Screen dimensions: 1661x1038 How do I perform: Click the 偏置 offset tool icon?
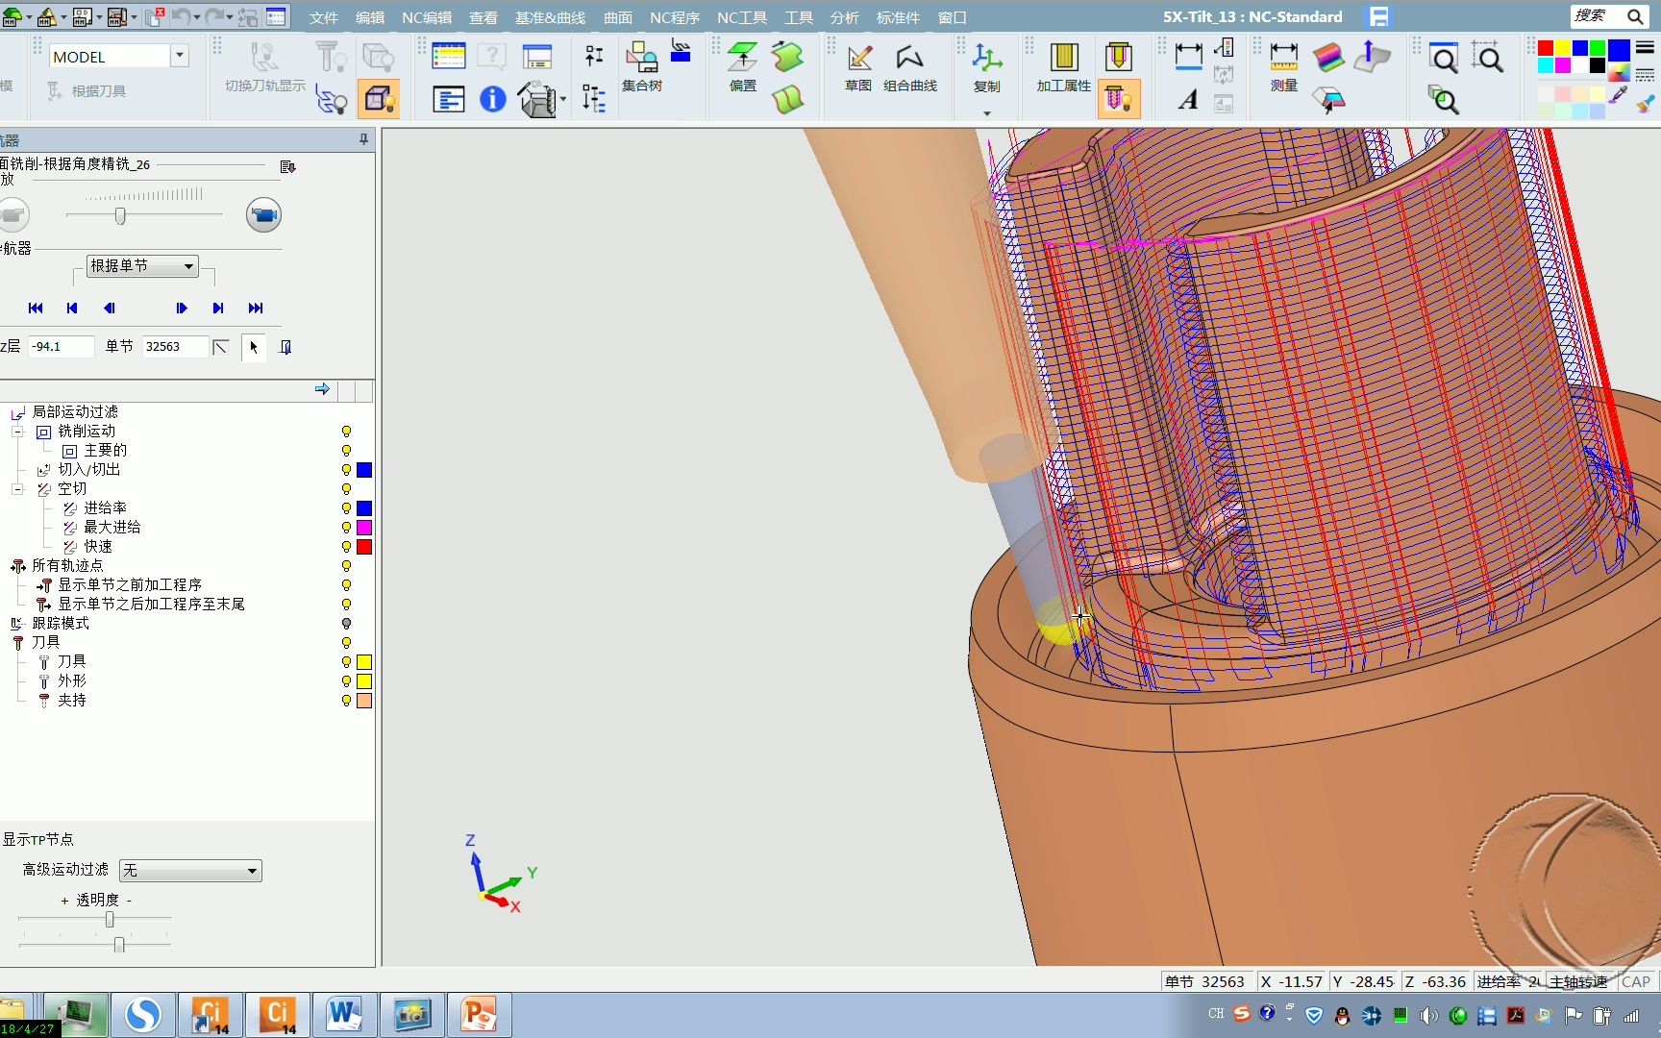click(741, 59)
